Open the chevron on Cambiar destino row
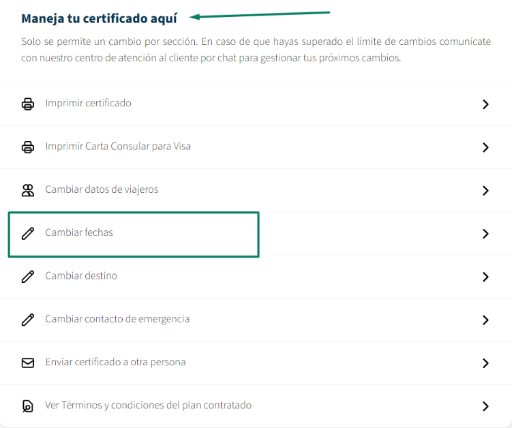 485,277
